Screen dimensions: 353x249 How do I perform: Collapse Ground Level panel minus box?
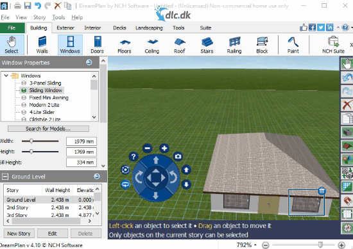[x=4, y=177]
